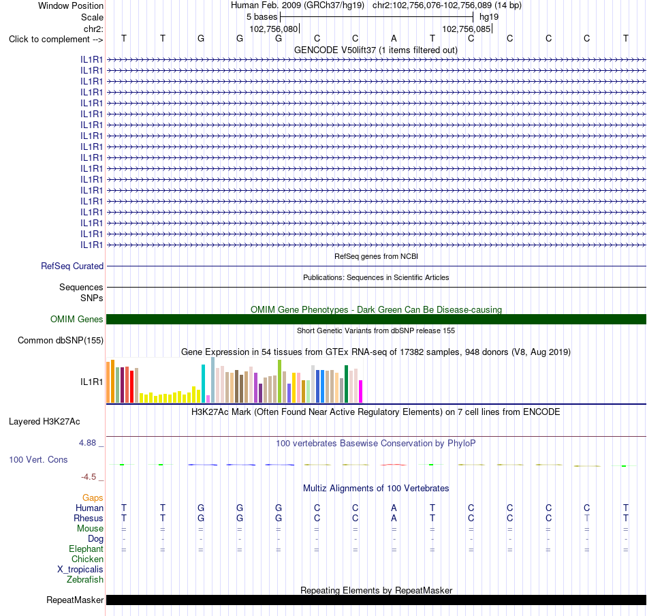Click the A base in Human alignment row

(x=394, y=508)
